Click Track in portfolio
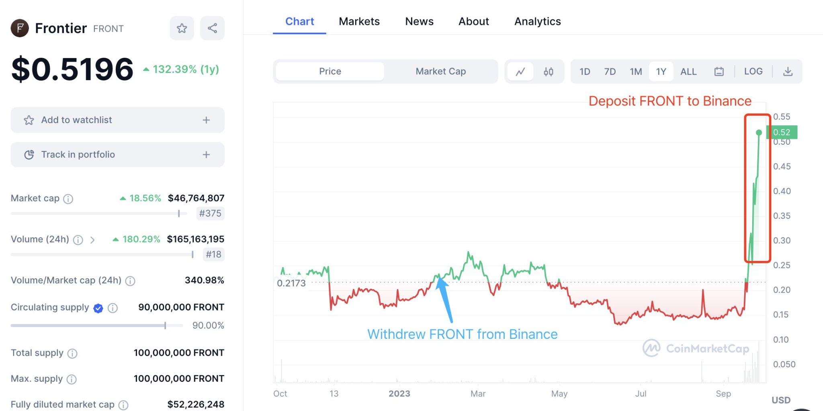 click(117, 154)
